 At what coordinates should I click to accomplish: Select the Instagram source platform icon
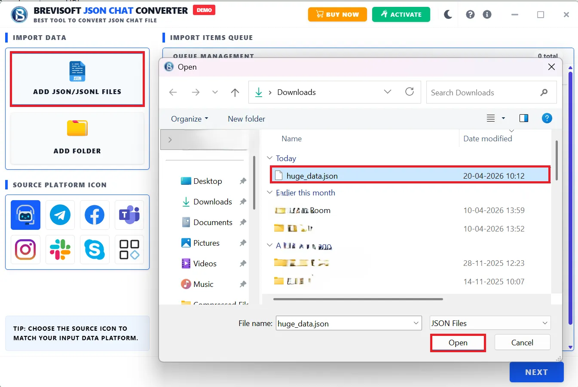coord(25,250)
